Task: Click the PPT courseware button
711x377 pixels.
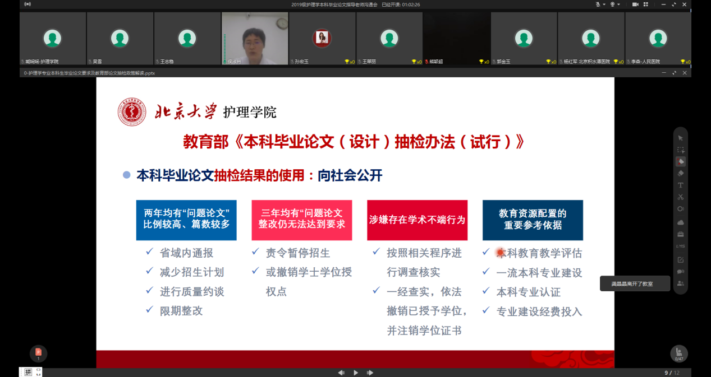Action: [38, 353]
